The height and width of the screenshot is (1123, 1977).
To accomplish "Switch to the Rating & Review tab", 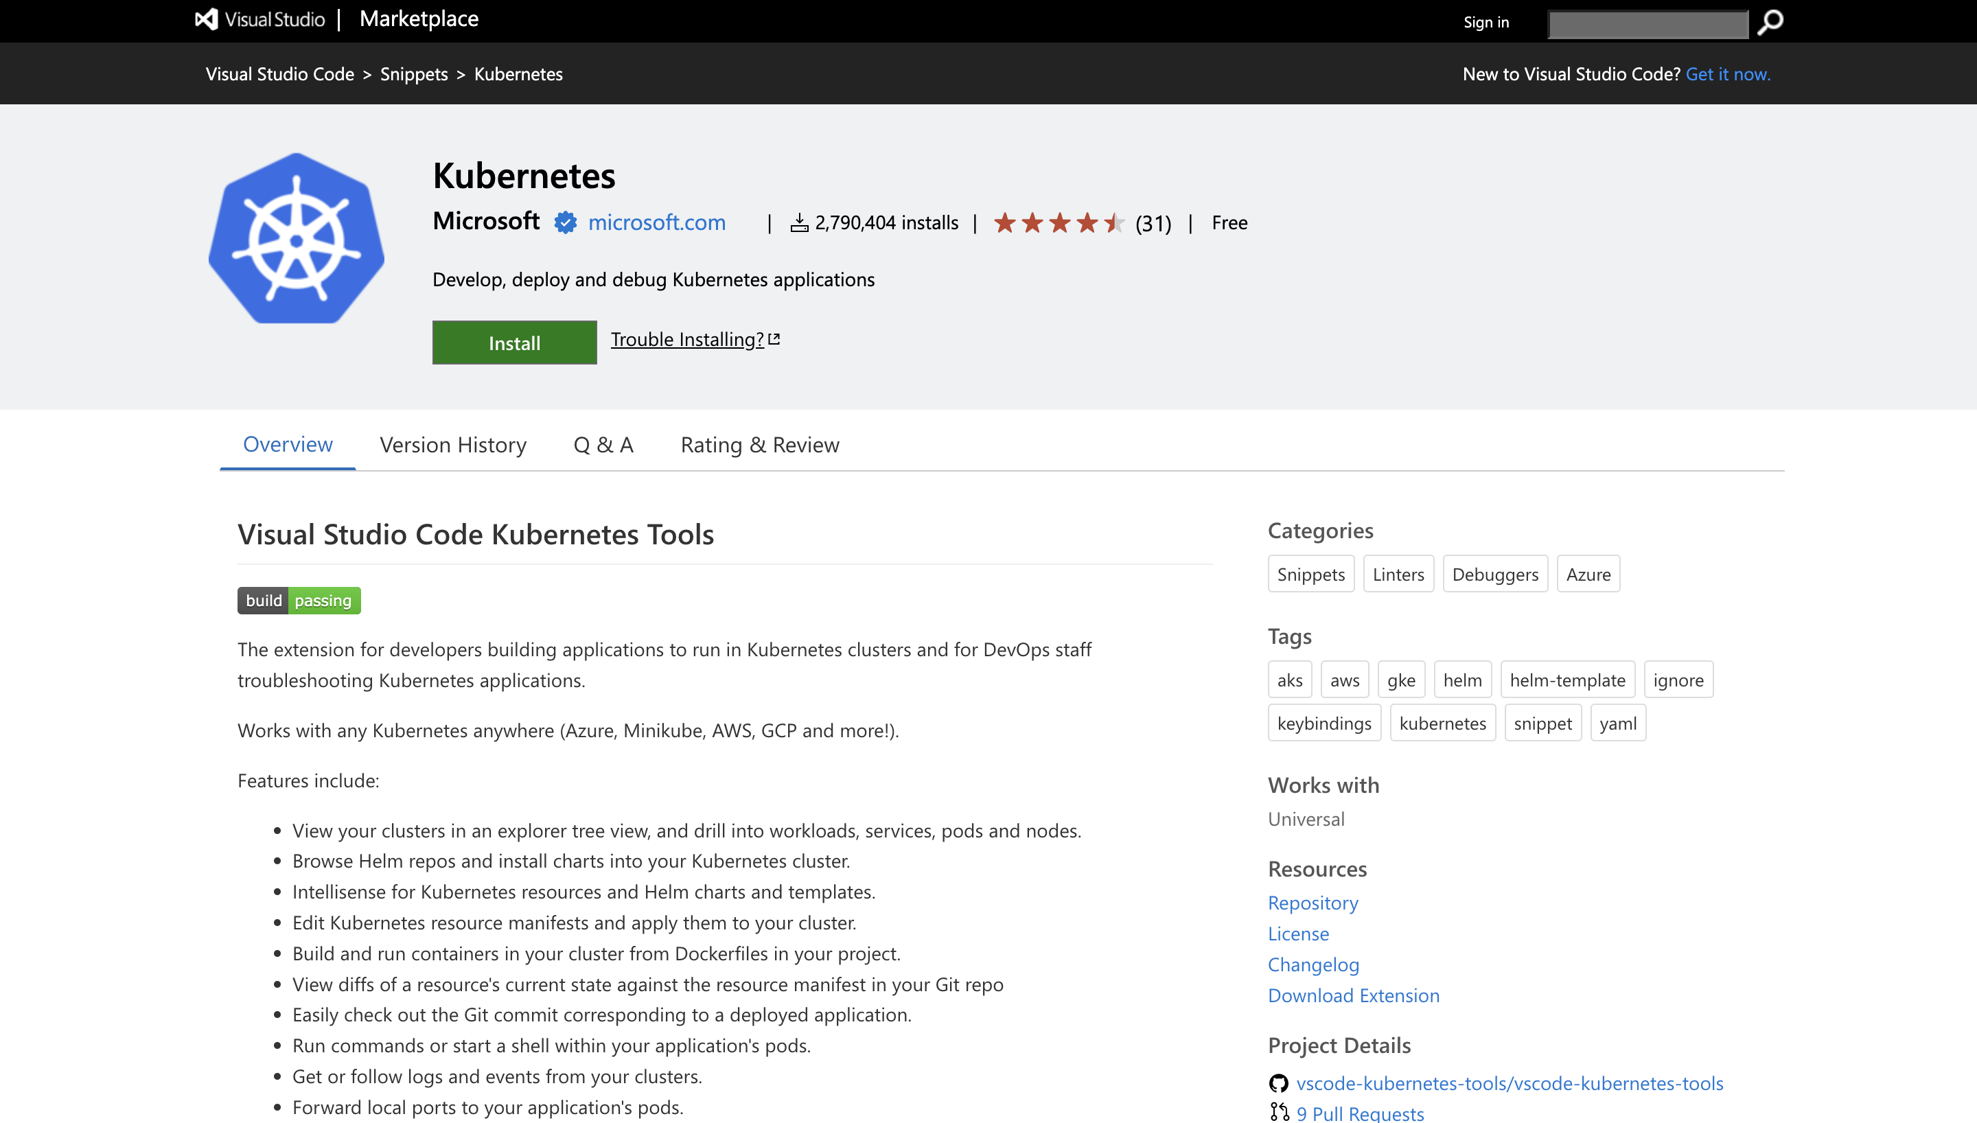I will [761, 443].
